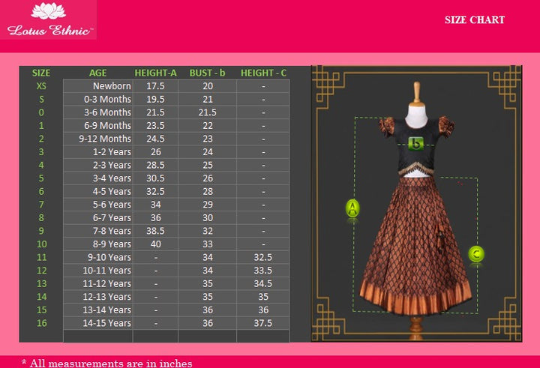This screenshot has height=368, width=540.
Task: Click the bust value '28' for 4-5 Years
Action: pyautogui.click(x=208, y=191)
